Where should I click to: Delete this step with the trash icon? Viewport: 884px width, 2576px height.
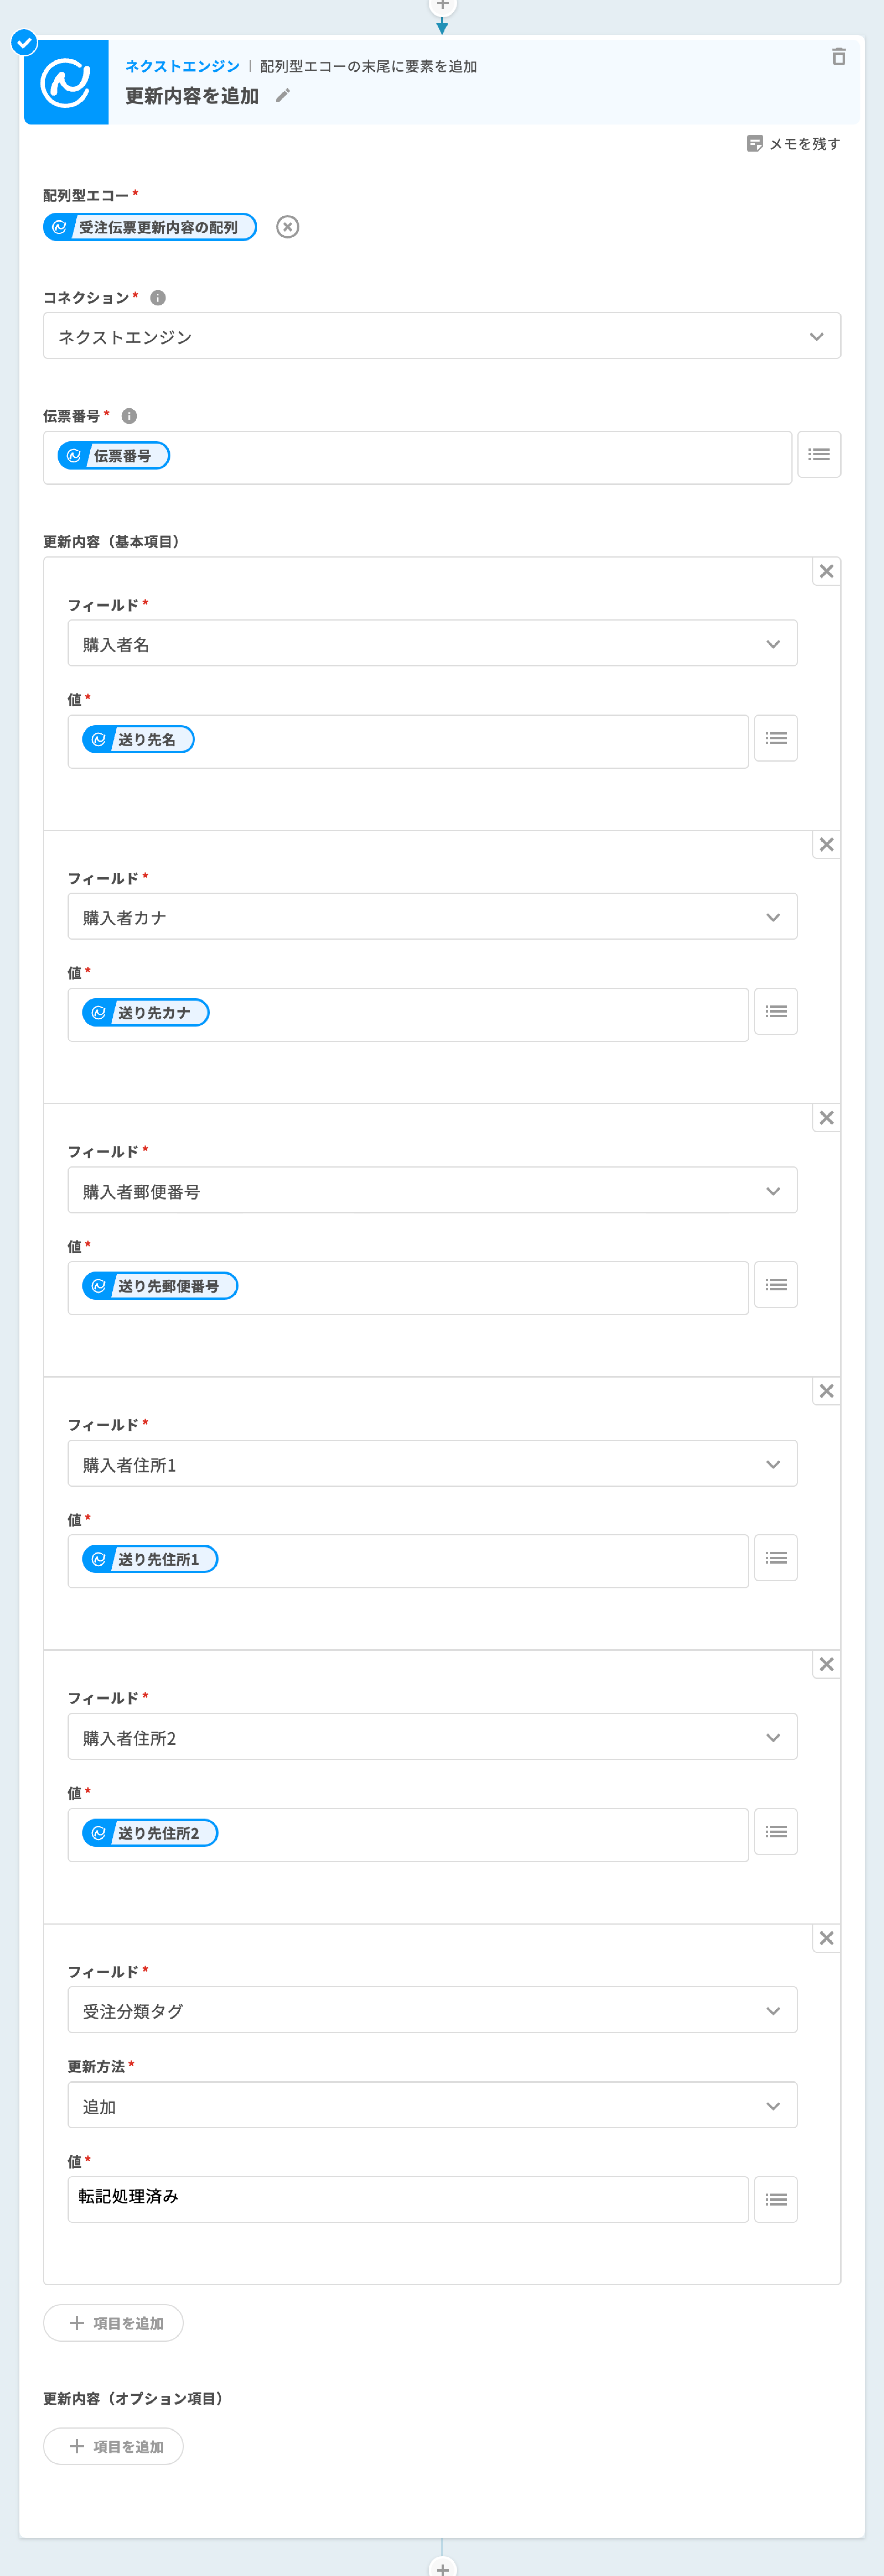pos(838,57)
